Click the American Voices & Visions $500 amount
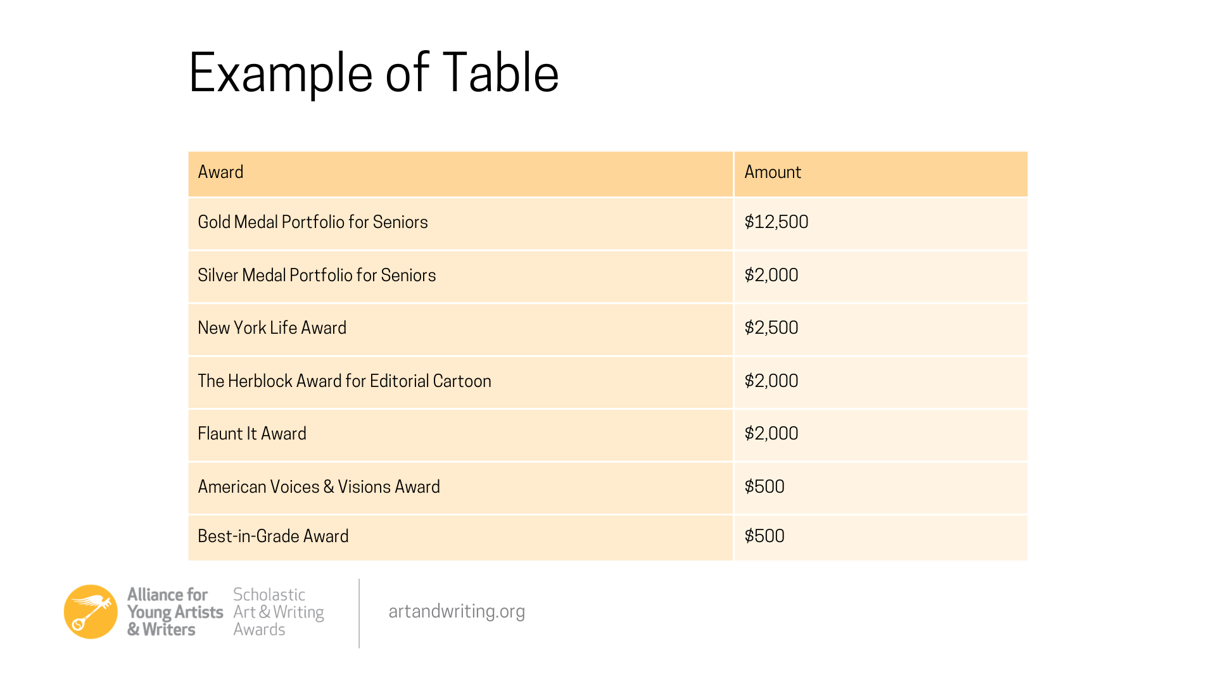Screen dimensions: 1216x684 [x=764, y=487]
